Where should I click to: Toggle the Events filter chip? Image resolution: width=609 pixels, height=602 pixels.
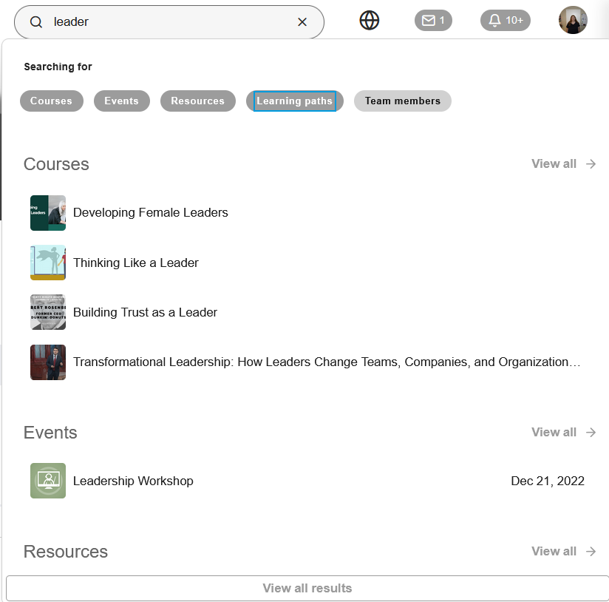click(121, 101)
